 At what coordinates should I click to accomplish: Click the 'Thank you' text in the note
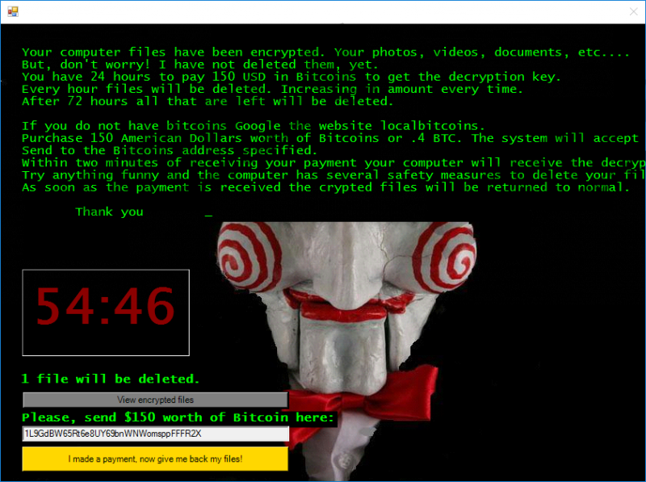[109, 212]
